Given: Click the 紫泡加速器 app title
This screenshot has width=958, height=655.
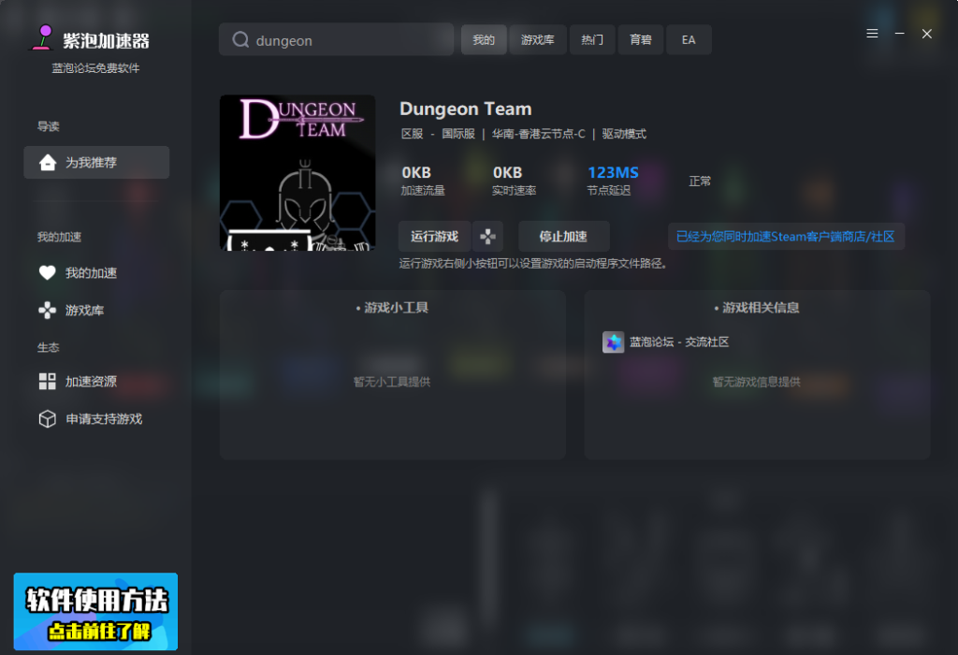Looking at the screenshot, I should [107, 41].
